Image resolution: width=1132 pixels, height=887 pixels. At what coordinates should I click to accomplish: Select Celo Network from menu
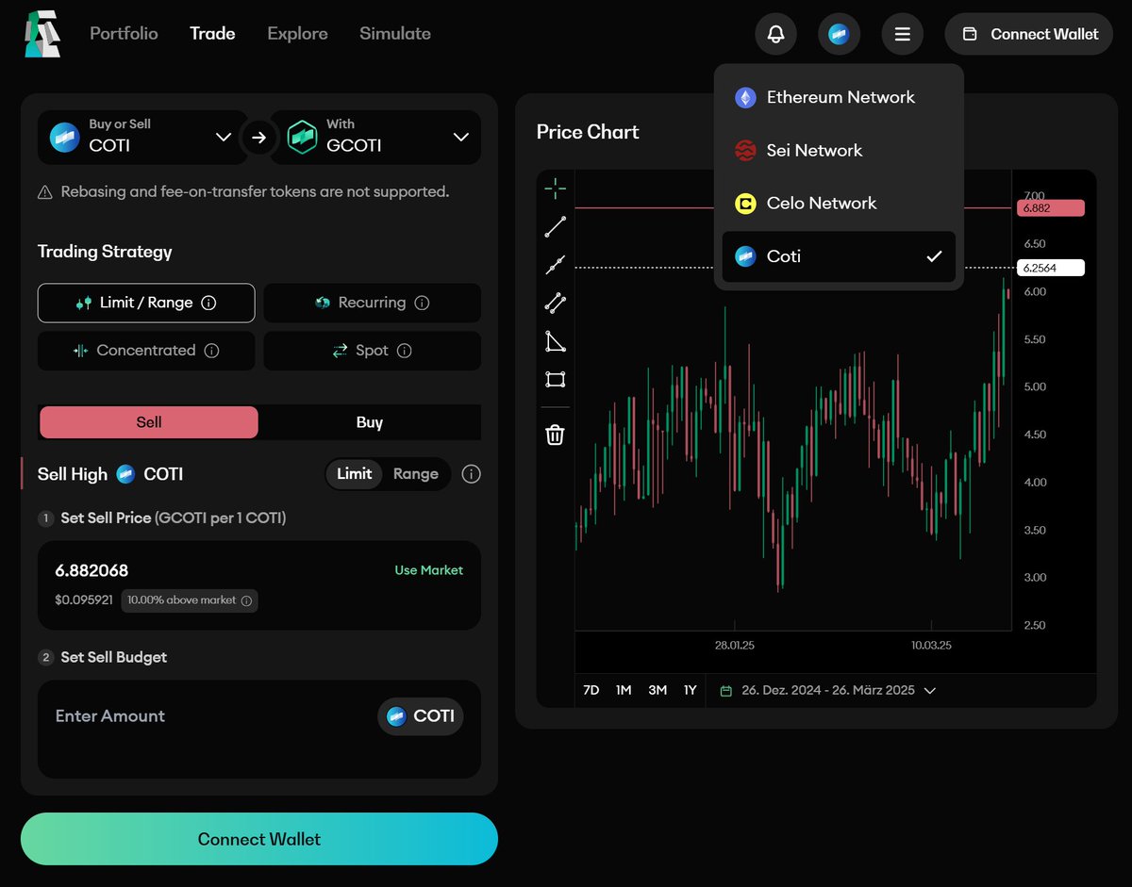839,204
